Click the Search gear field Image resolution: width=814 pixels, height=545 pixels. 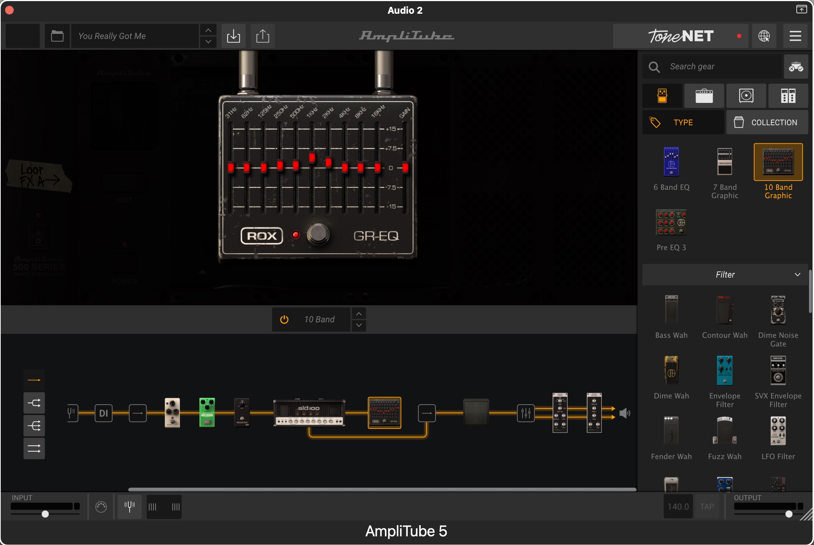pyautogui.click(x=712, y=67)
